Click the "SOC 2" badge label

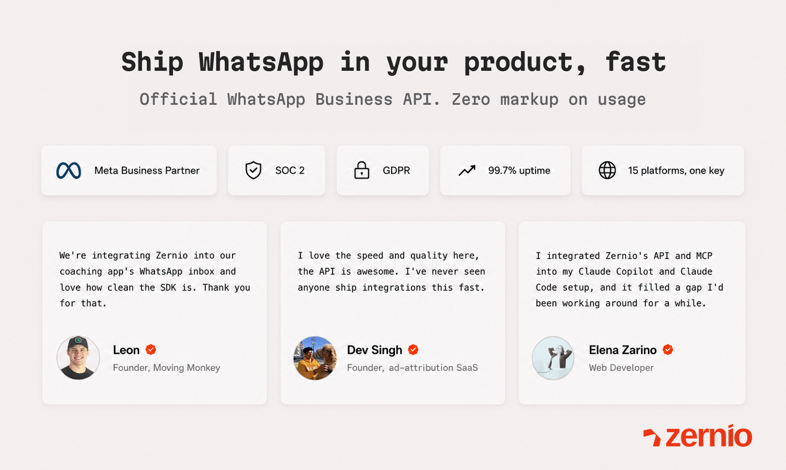point(290,171)
